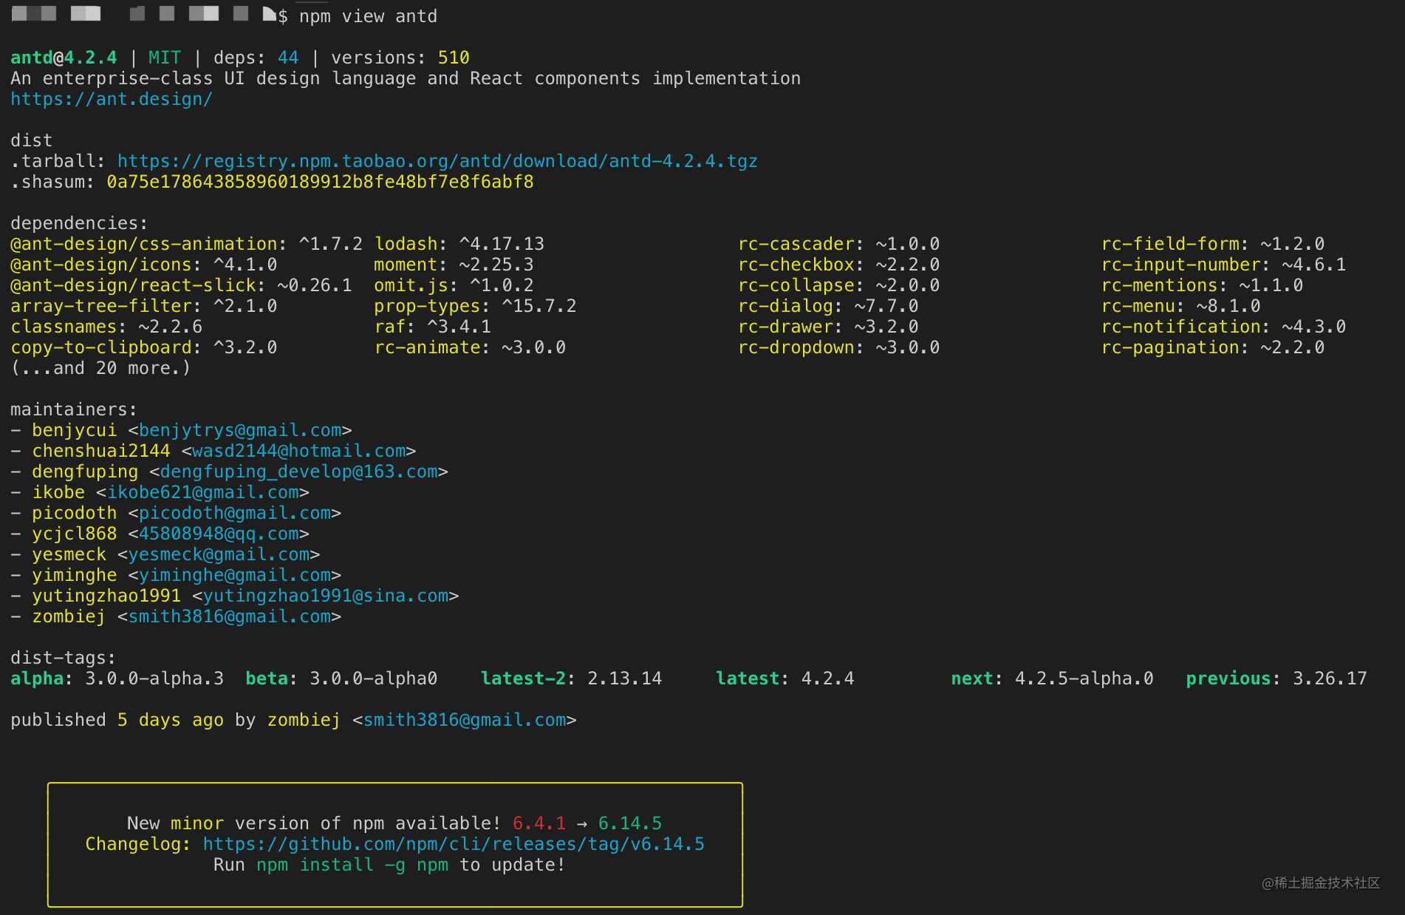
Task: Click the rc-pagination dependency entry
Action: (x=1213, y=347)
